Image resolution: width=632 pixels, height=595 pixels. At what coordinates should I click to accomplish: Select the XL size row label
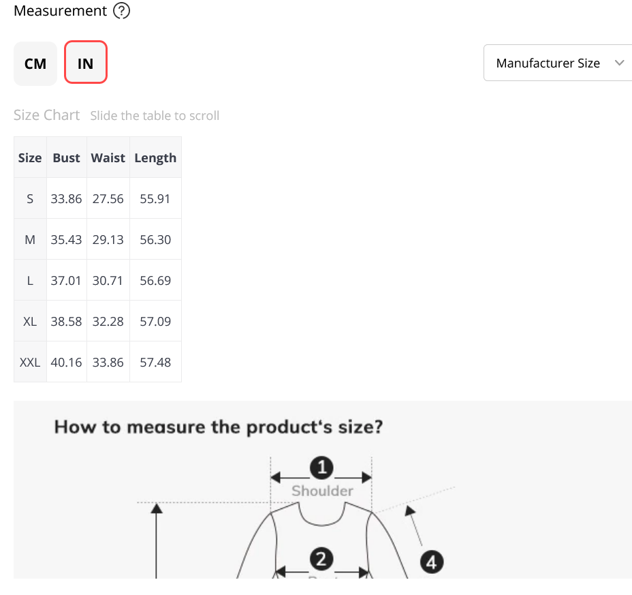click(x=30, y=322)
